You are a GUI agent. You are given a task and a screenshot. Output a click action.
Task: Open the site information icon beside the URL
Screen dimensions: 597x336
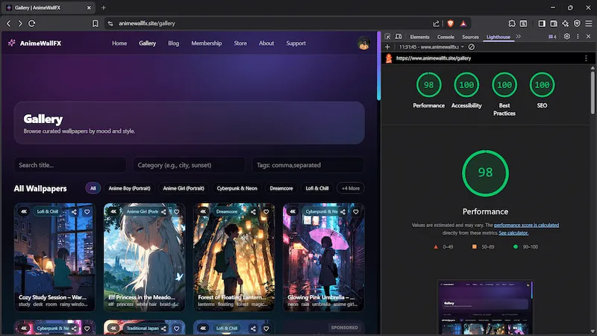(x=110, y=24)
